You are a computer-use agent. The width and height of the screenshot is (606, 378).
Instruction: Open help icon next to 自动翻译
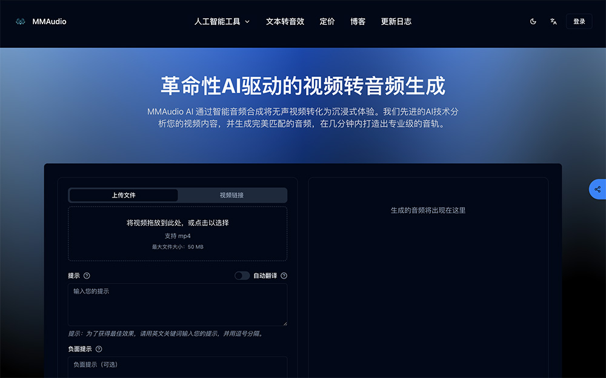pyautogui.click(x=284, y=276)
